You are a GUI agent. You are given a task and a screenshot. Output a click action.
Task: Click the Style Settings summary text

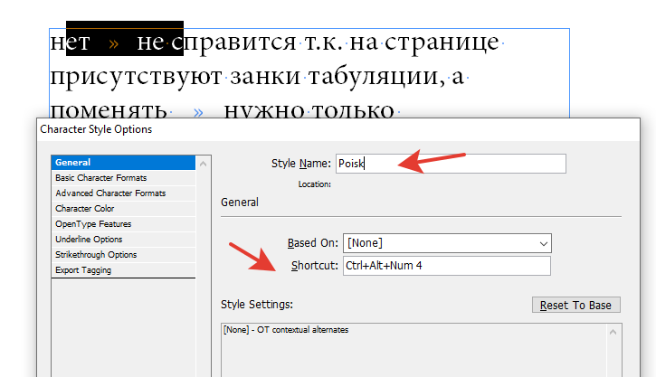286,330
